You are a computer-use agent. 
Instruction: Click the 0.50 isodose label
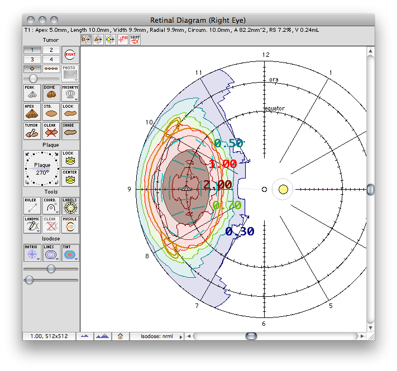point(228,143)
